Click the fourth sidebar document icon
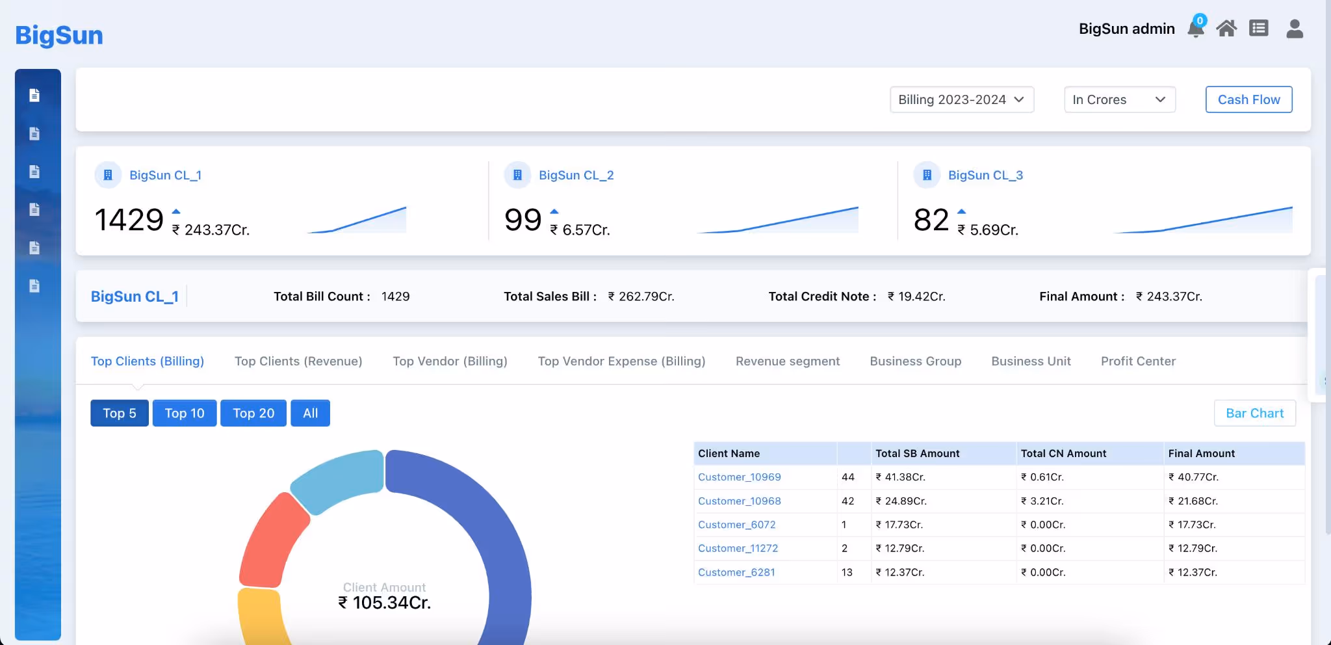The height and width of the screenshot is (645, 1331). 35,209
